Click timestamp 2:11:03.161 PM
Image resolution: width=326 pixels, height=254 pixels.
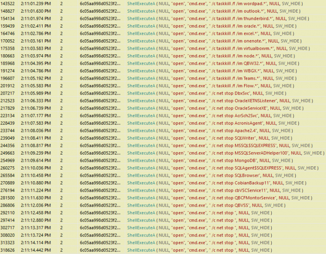click(x=36, y=41)
